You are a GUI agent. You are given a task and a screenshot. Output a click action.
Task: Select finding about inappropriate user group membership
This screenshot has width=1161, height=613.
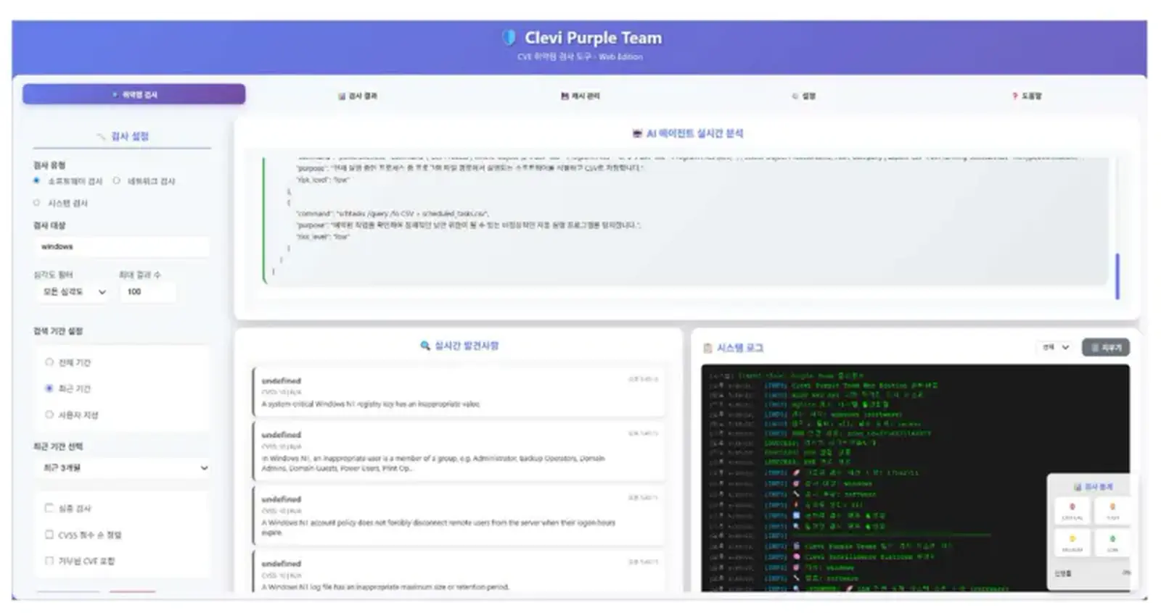459,452
